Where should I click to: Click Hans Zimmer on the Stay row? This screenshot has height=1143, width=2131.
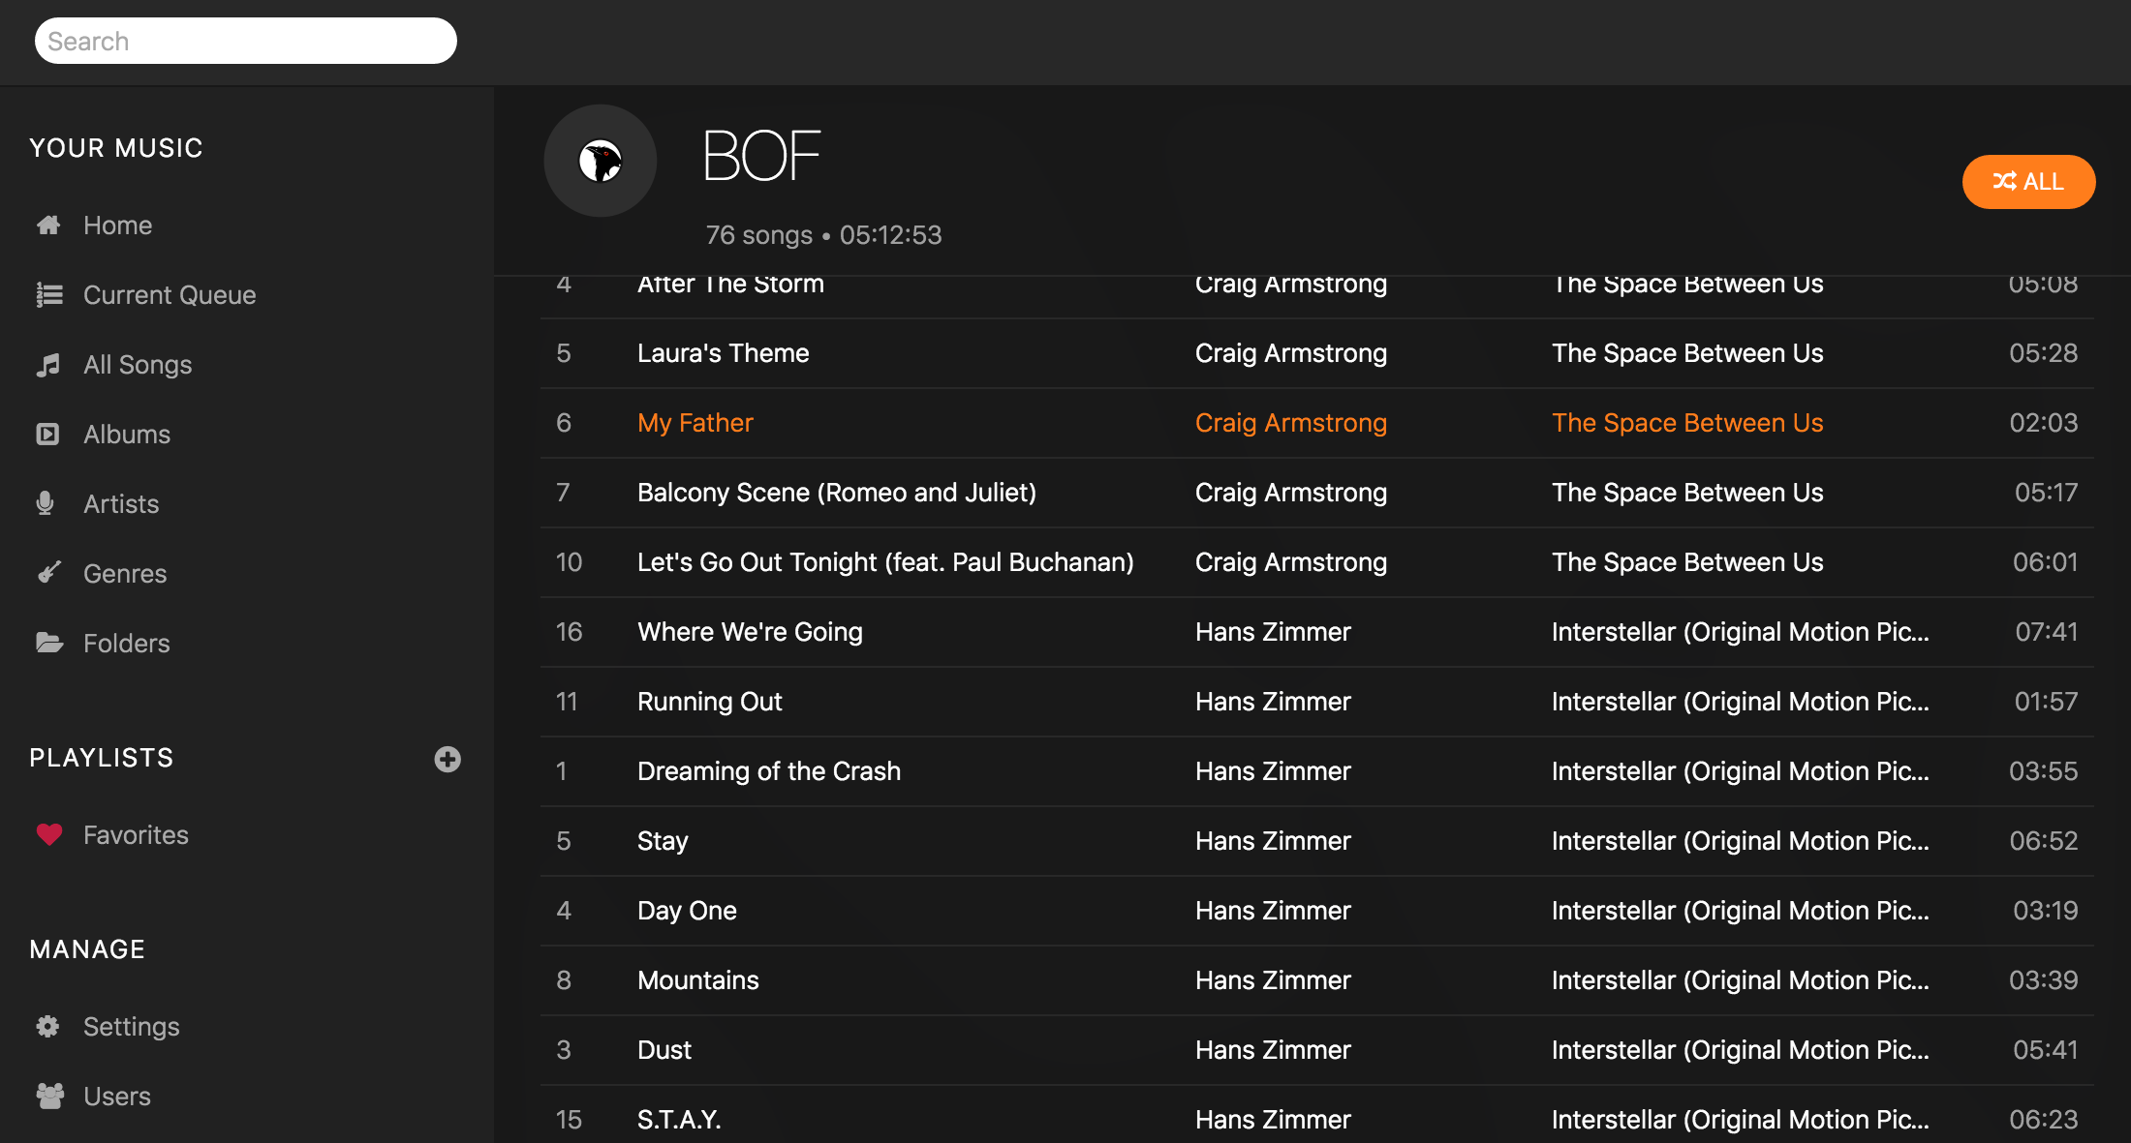click(1273, 841)
